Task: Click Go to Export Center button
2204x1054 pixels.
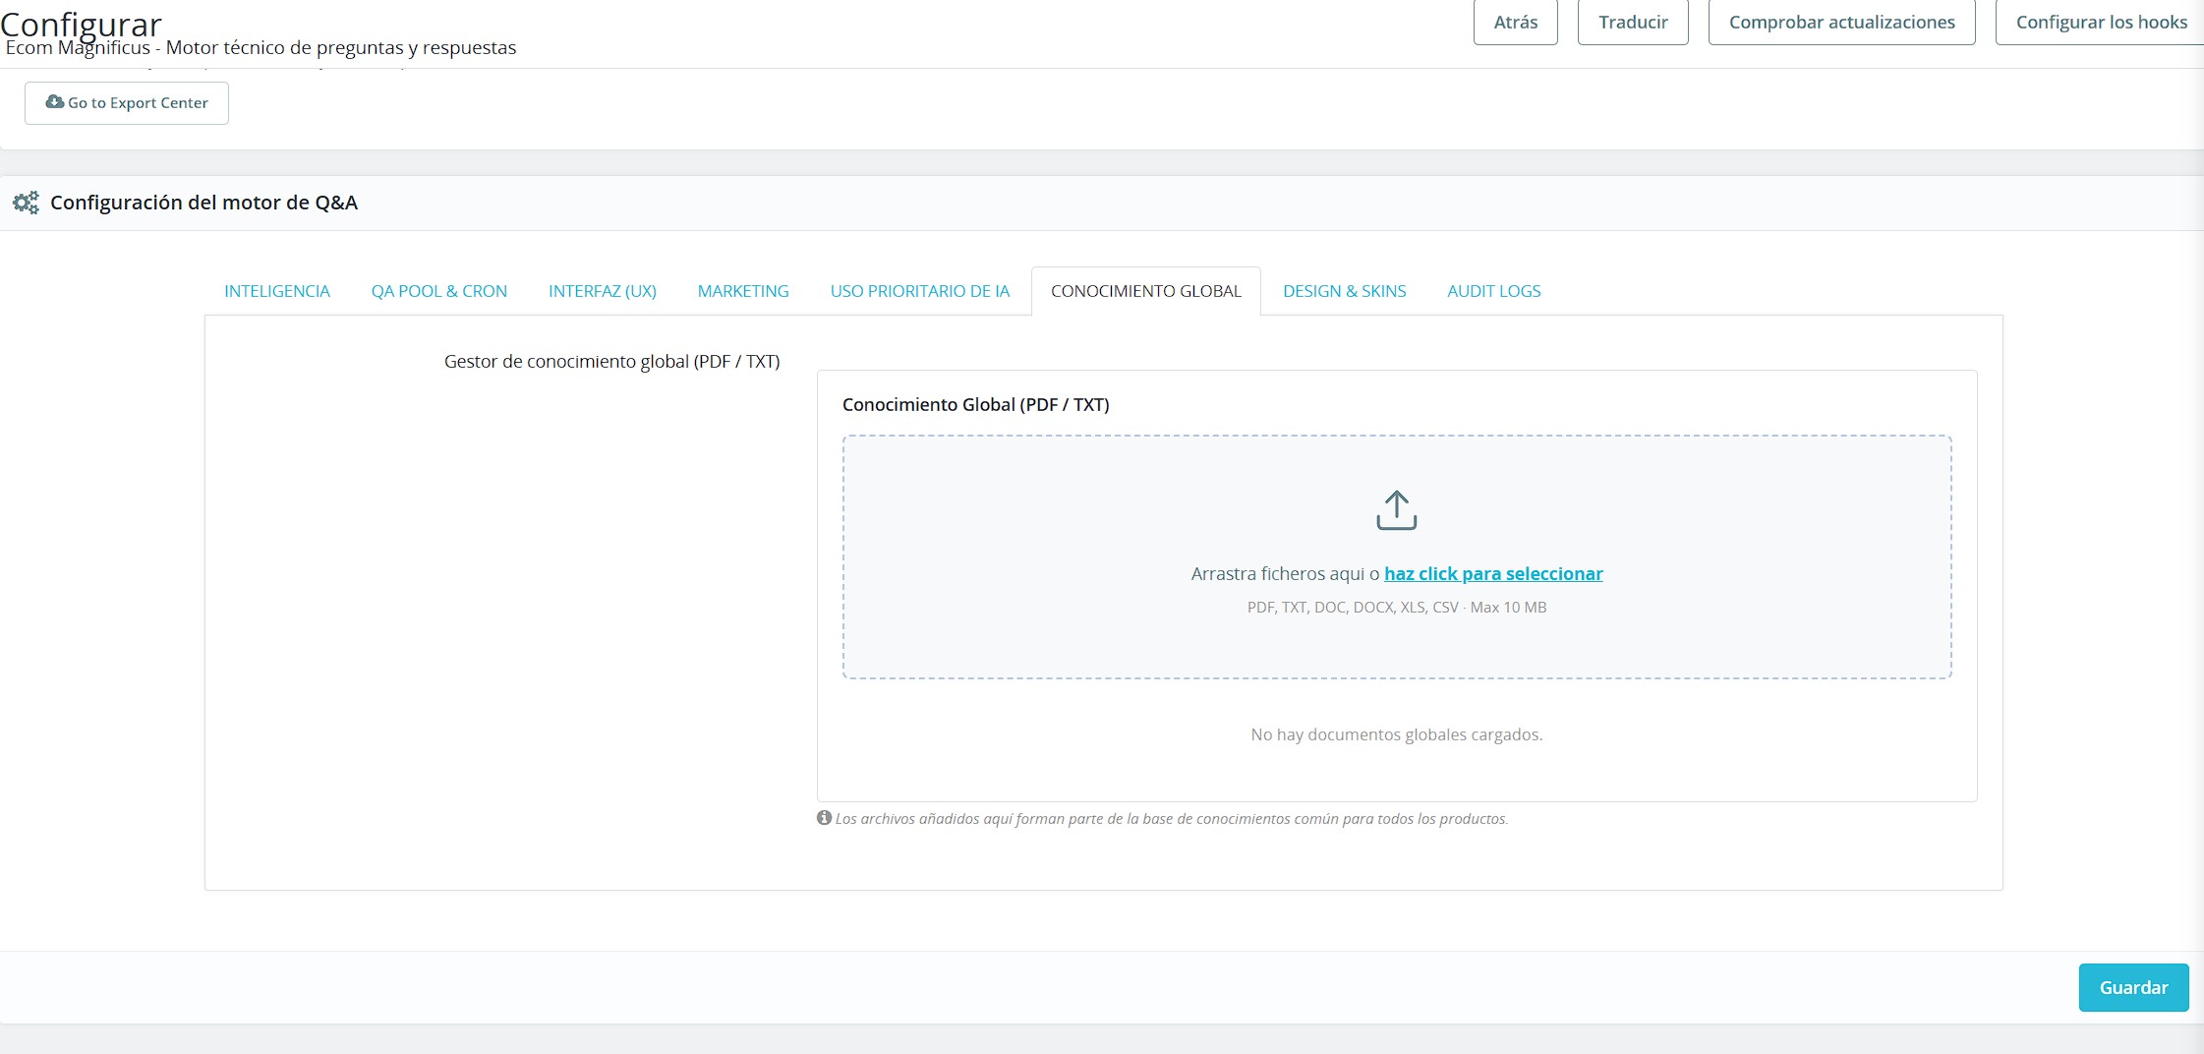Action: click(127, 103)
